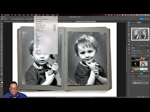Screen dimensions: 150x112
Task: Toggle shape layers filter icon
Action: (145, 76)
